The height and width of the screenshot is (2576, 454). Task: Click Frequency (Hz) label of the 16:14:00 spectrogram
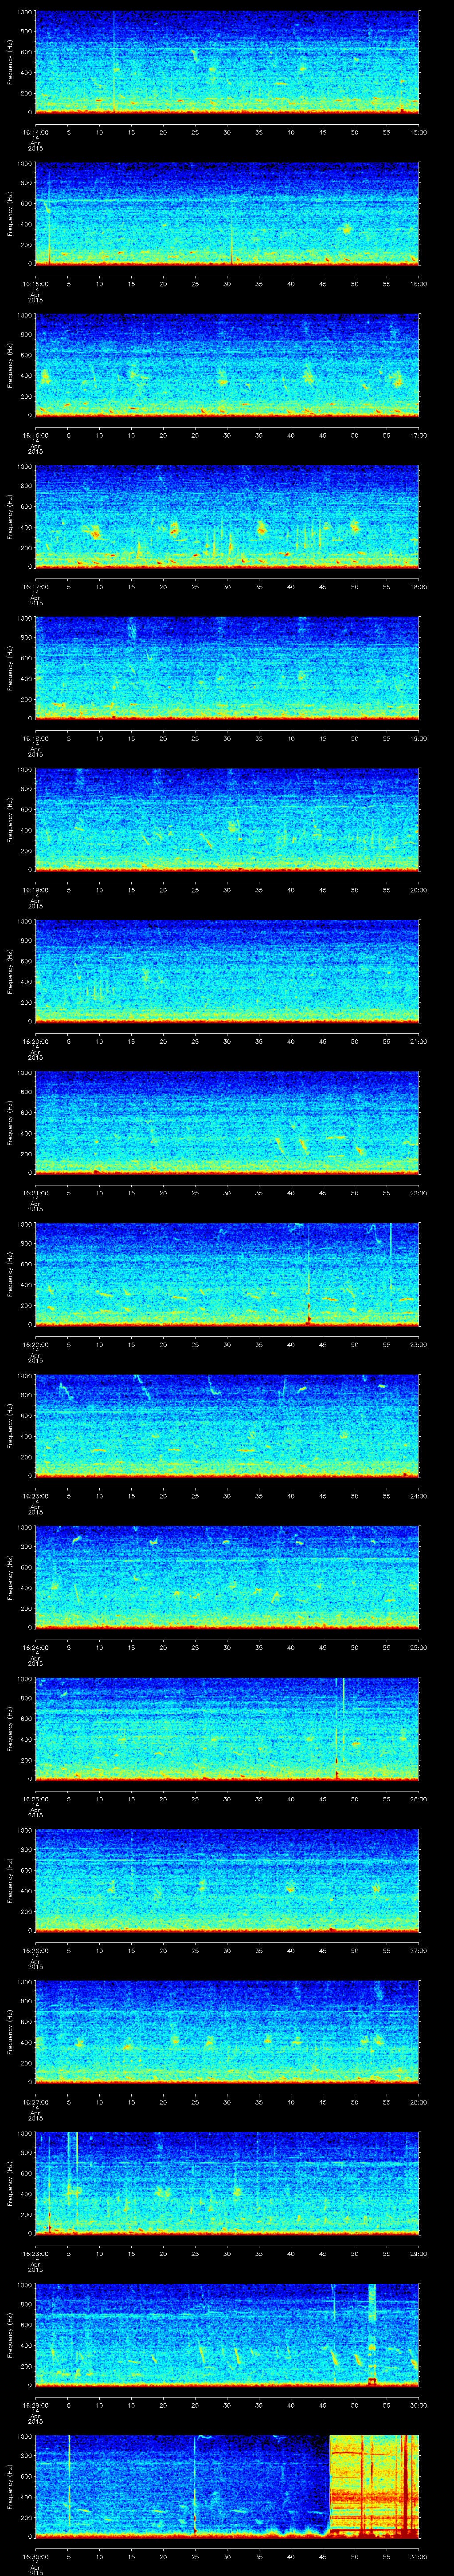[10, 62]
